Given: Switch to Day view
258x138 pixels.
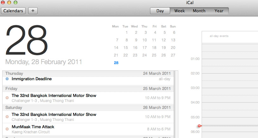Looking at the screenshot, I should click(160, 11).
